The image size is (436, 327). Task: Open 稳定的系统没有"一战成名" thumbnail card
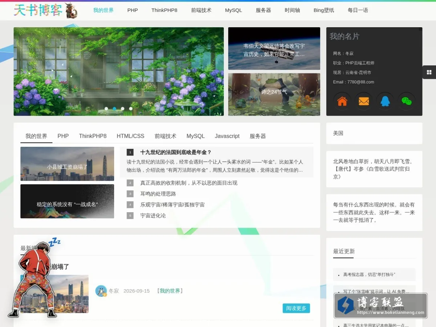click(x=67, y=201)
